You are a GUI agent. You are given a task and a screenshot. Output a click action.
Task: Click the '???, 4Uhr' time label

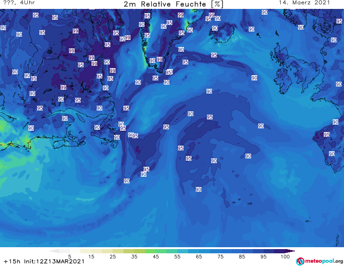(19, 3)
